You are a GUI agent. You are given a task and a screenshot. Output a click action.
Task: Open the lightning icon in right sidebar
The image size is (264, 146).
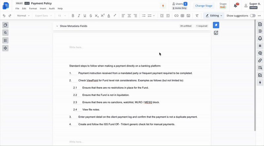coord(260,82)
